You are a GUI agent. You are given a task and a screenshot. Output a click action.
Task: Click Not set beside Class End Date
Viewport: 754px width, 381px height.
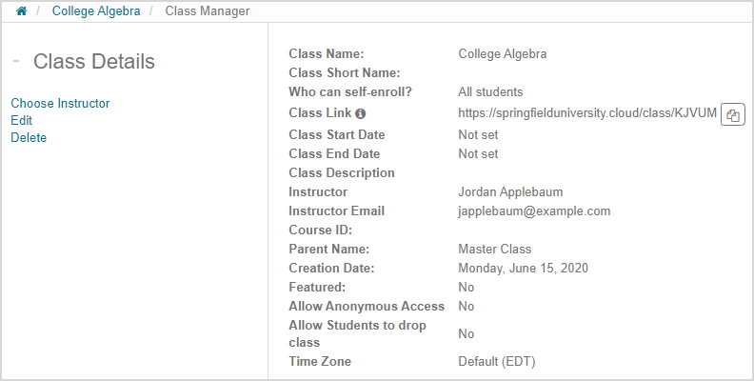[478, 154]
